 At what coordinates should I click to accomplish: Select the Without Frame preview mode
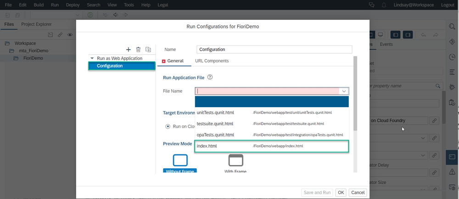180,164
